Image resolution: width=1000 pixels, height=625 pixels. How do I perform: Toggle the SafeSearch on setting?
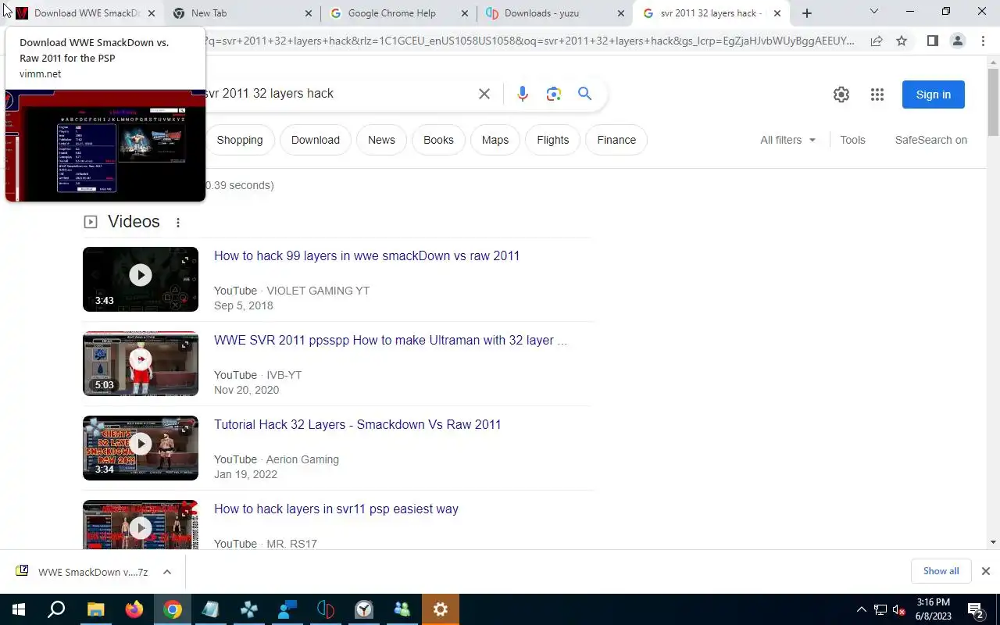tap(931, 140)
